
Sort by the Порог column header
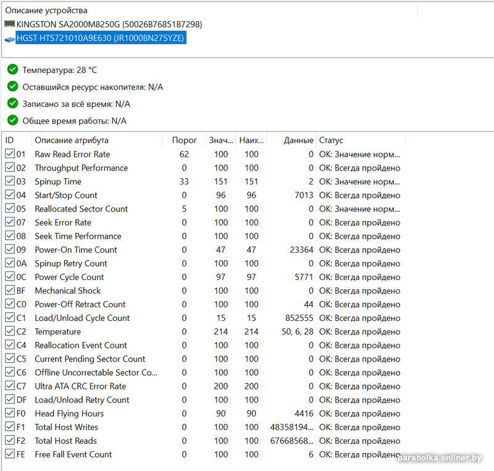click(x=184, y=140)
